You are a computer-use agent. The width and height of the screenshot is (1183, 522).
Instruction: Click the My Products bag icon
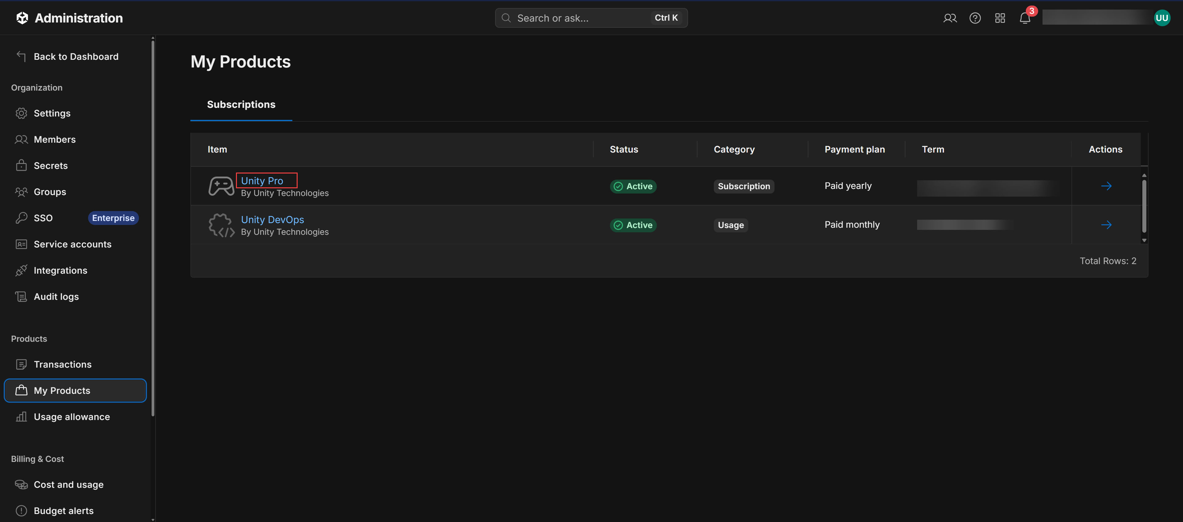pyautogui.click(x=21, y=391)
